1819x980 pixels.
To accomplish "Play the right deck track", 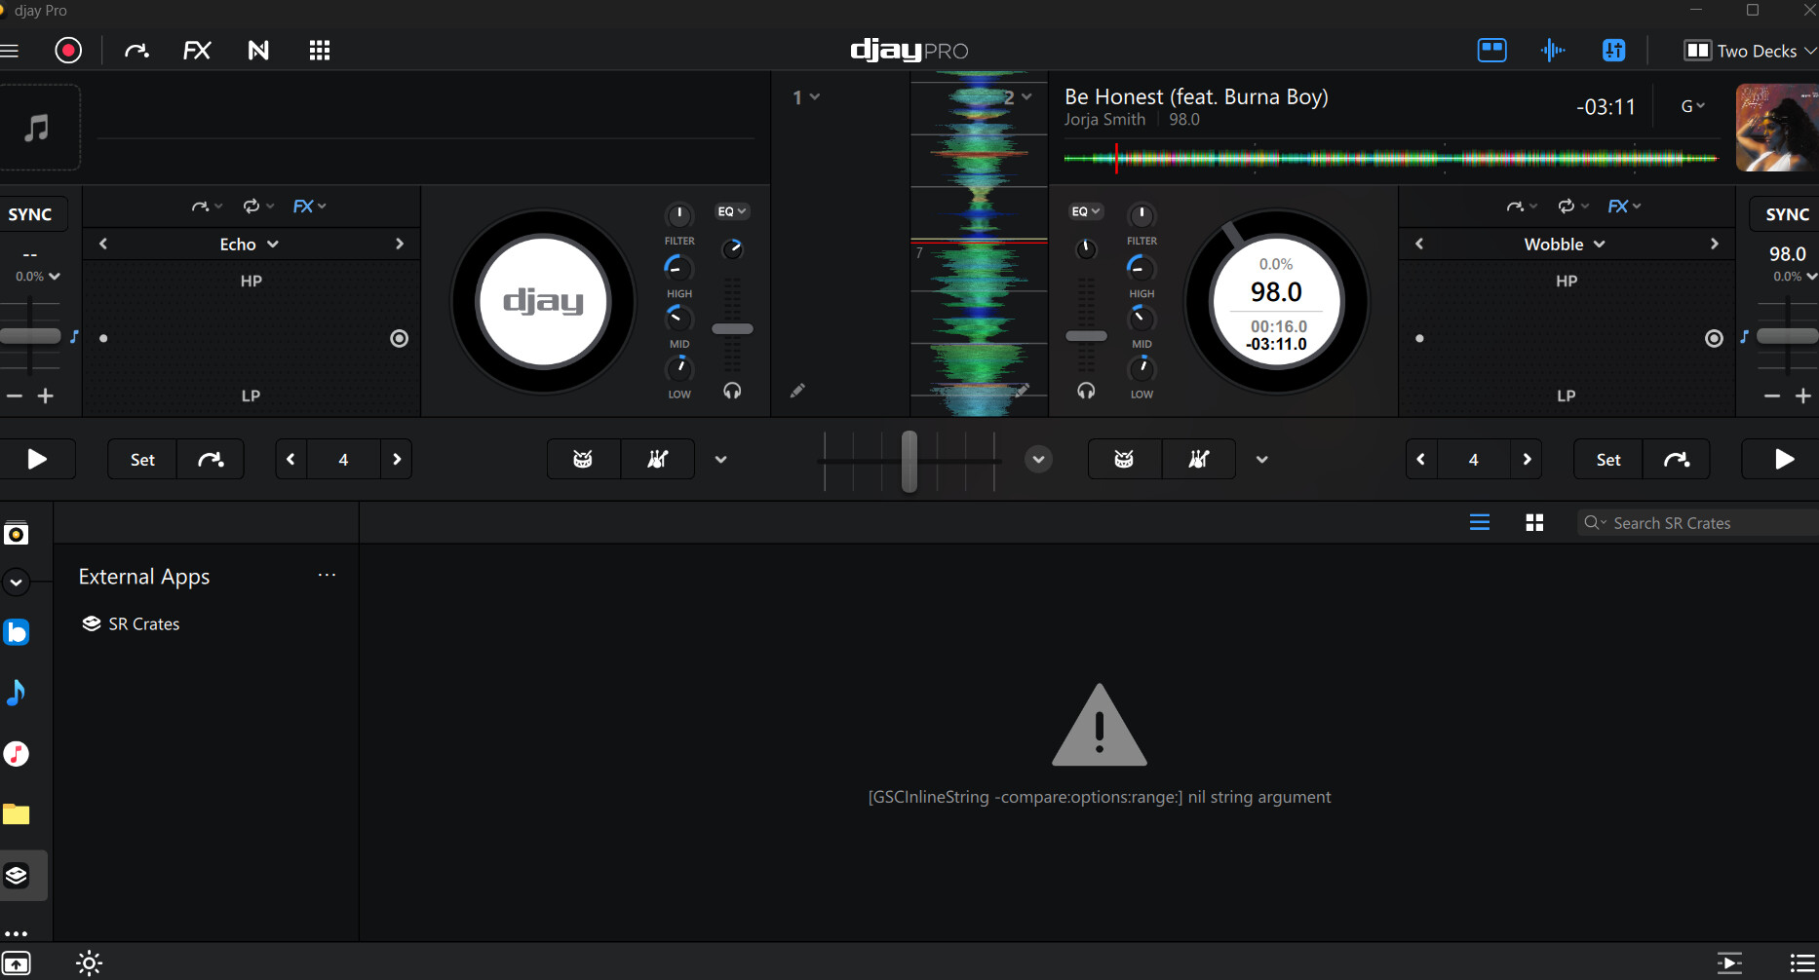I will click(1783, 460).
